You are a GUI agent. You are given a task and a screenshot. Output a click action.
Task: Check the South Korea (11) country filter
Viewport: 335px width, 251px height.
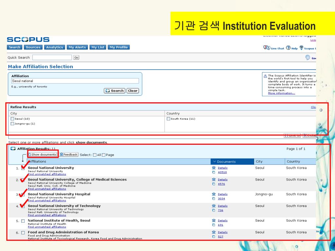point(168,119)
